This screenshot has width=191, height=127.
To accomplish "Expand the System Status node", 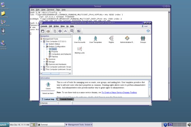I will 44,44.
